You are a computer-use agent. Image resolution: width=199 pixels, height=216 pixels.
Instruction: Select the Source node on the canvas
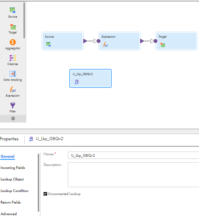tap(62, 41)
